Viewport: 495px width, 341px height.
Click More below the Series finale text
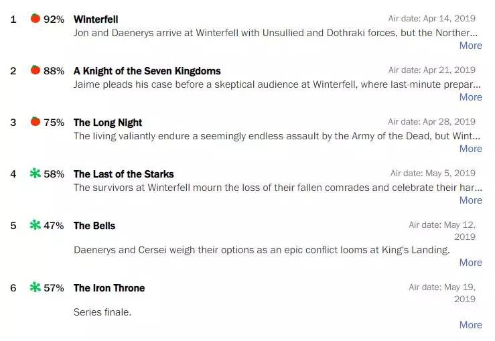coord(470,324)
